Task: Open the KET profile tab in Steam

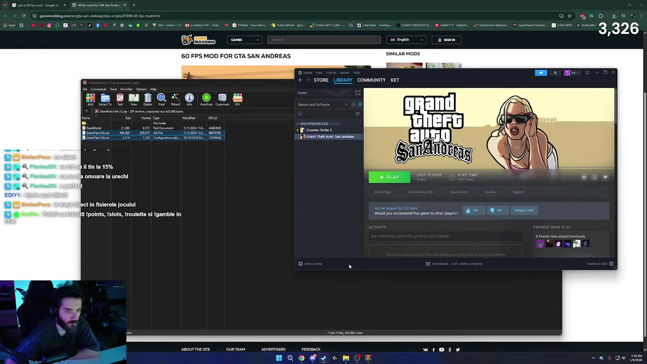Action: click(395, 80)
